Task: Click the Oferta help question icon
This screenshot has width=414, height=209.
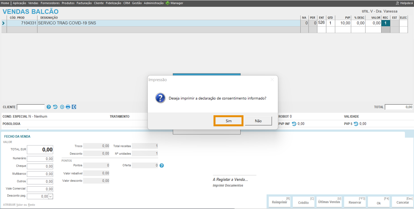Action: [162, 165]
